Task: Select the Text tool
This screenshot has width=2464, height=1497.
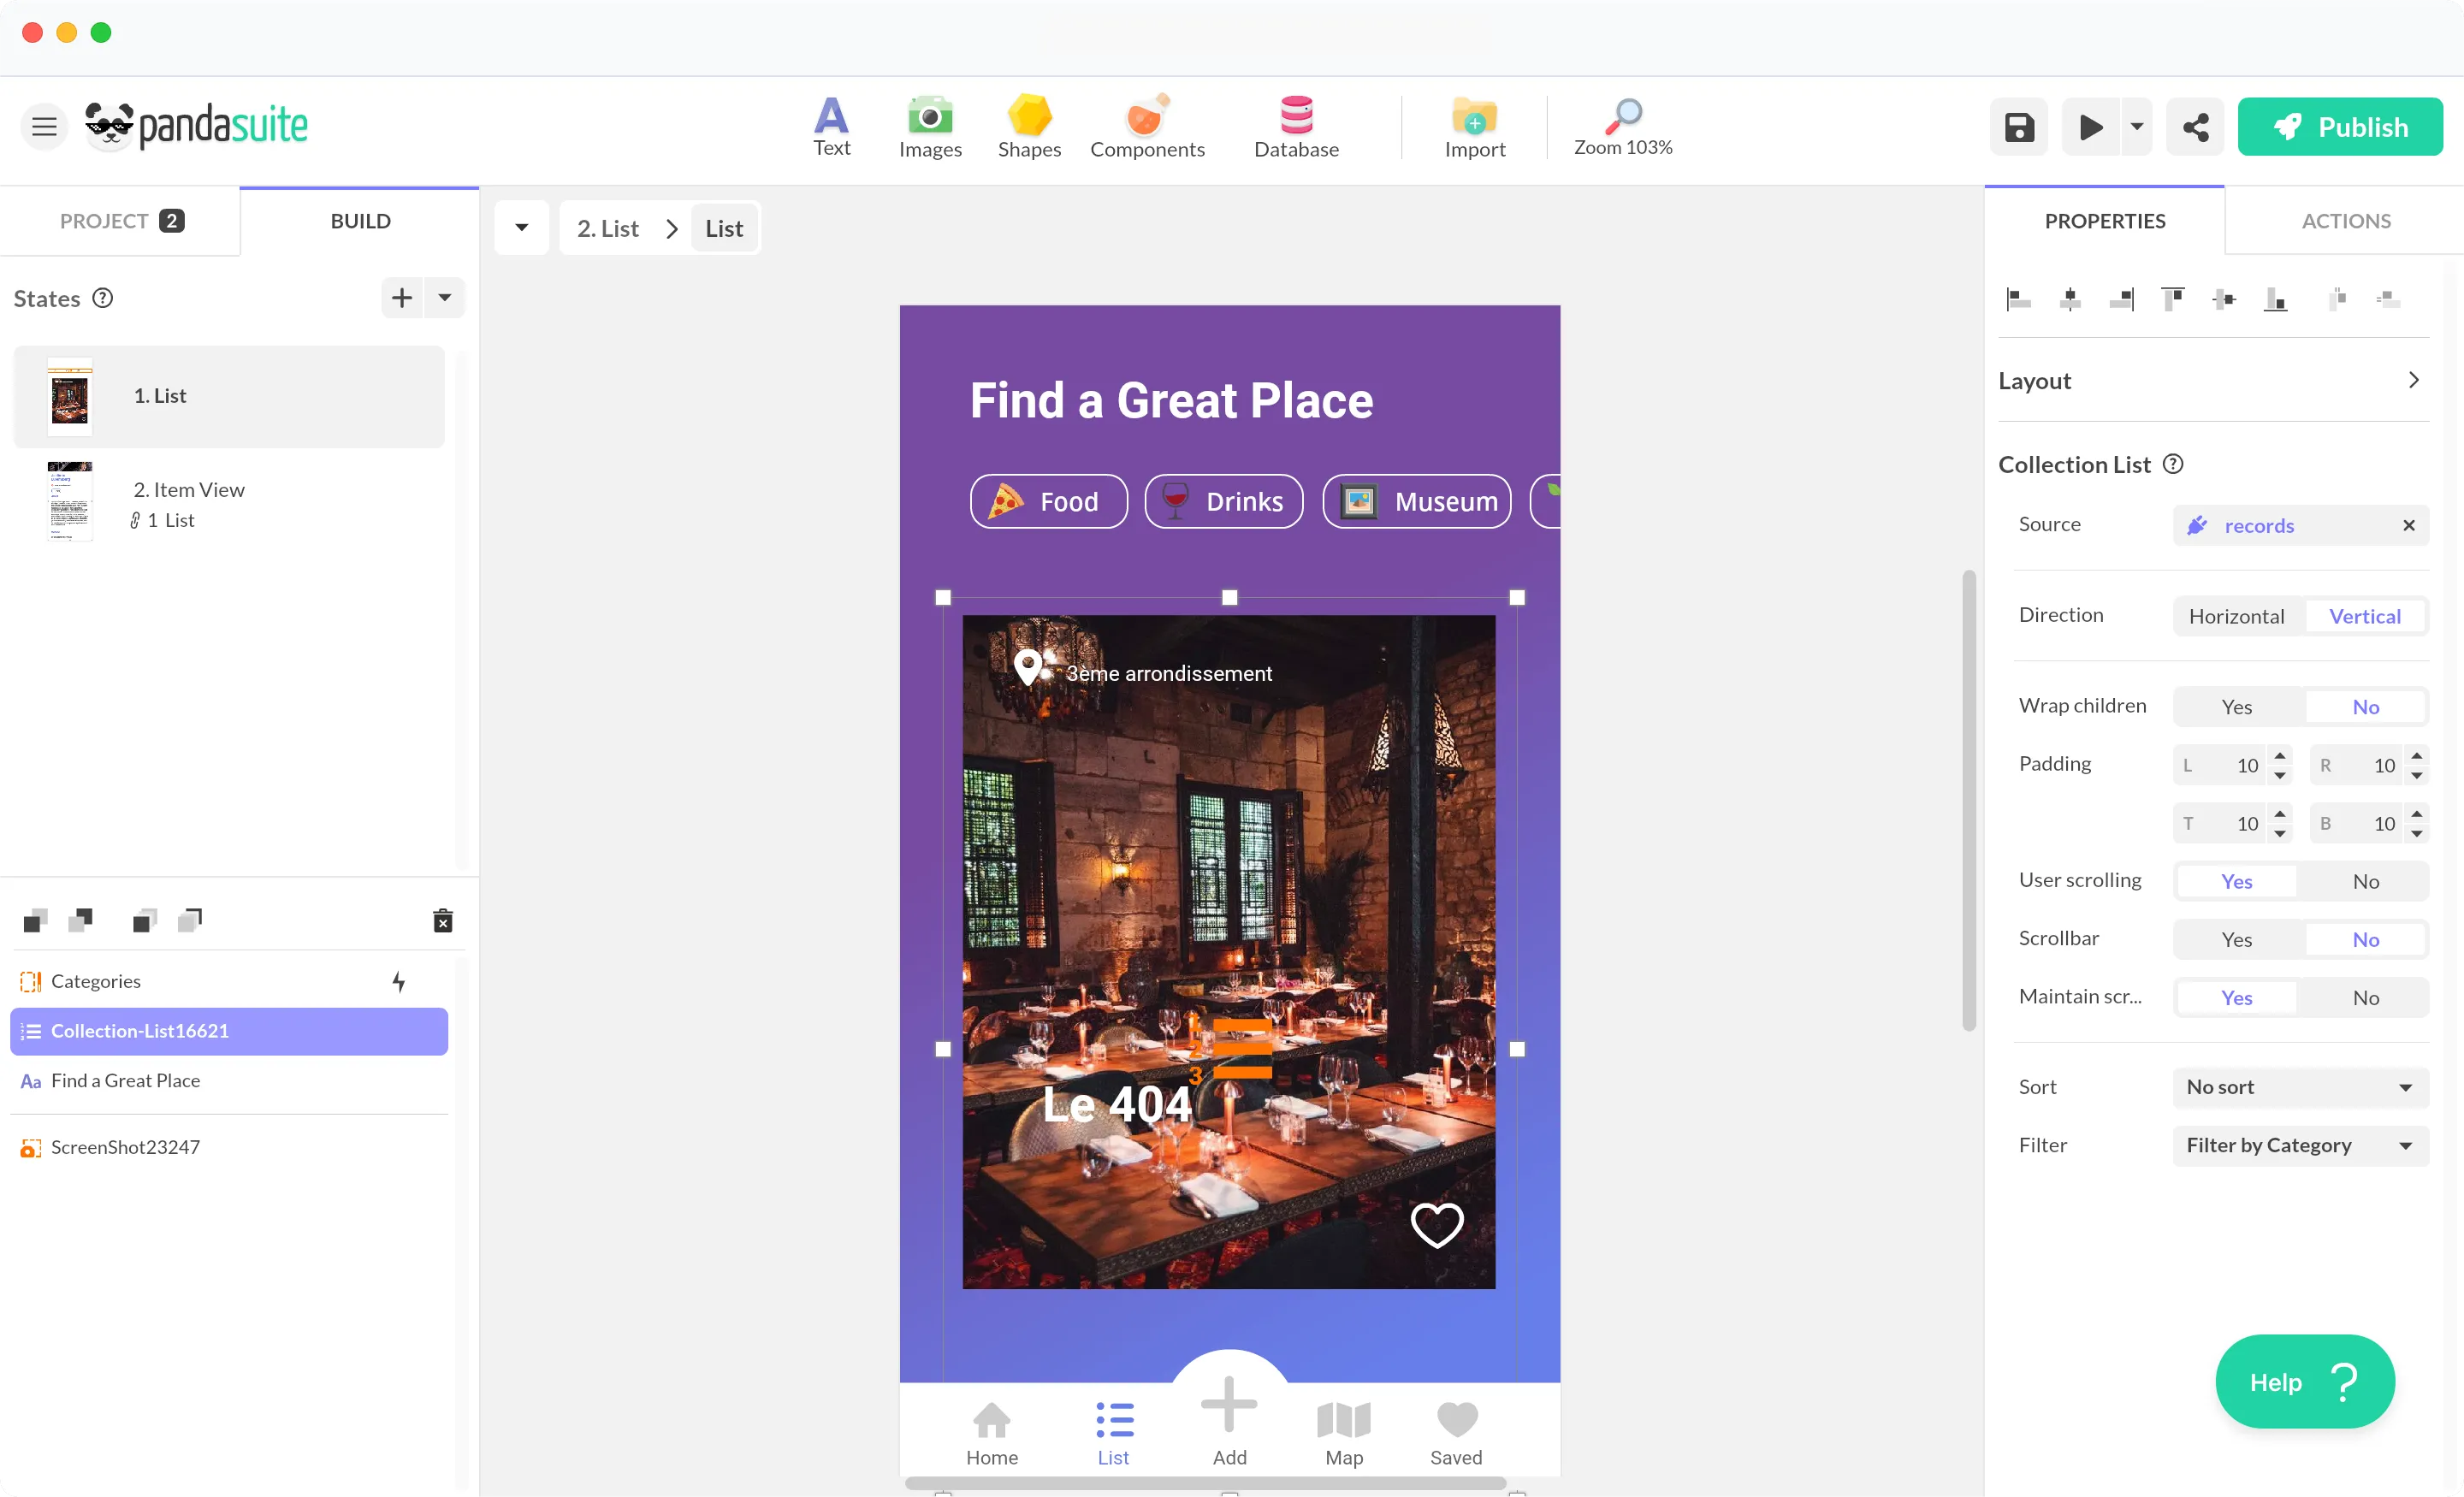Action: pos(831,127)
